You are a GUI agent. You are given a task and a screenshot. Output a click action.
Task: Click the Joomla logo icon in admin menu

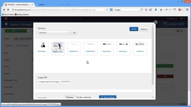(x=6, y=19)
